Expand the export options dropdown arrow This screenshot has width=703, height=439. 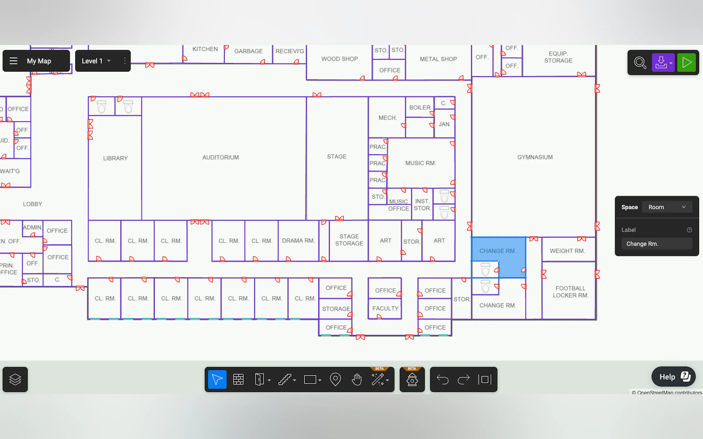(671, 63)
